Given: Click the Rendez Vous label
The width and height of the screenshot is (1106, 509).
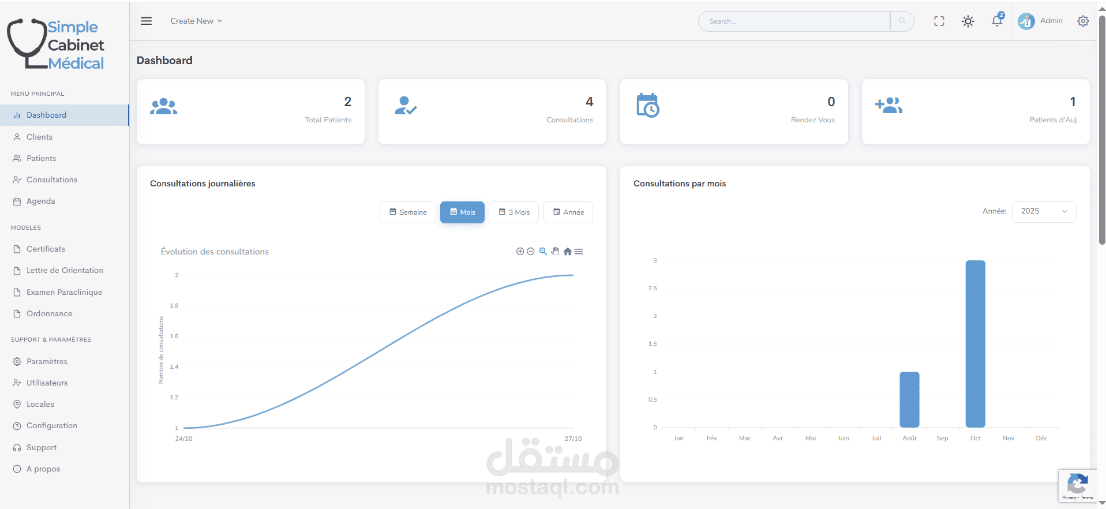Looking at the screenshot, I should [x=812, y=120].
